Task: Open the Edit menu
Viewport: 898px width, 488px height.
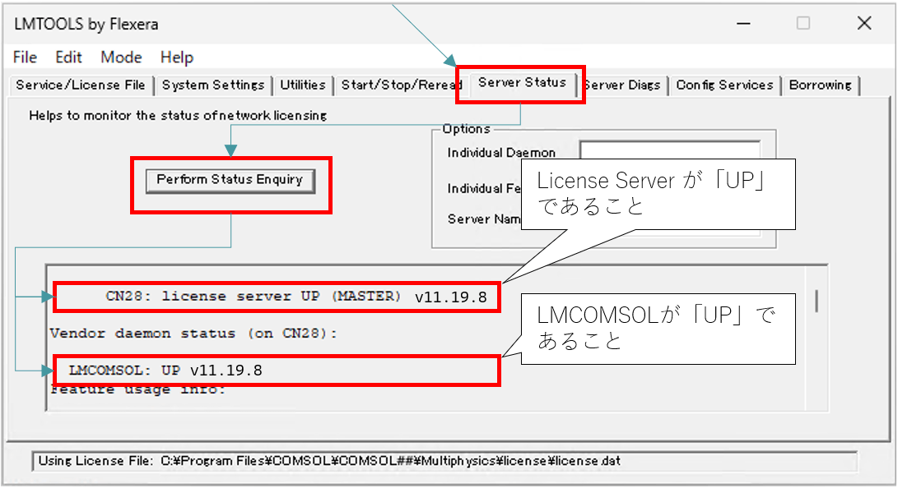Action: point(69,58)
